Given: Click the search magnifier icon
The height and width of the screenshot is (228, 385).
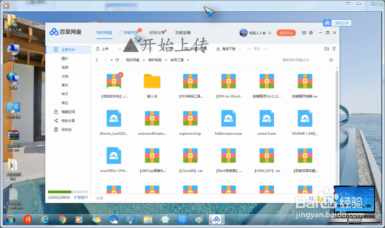Looking at the screenshot, I should point(331,60).
